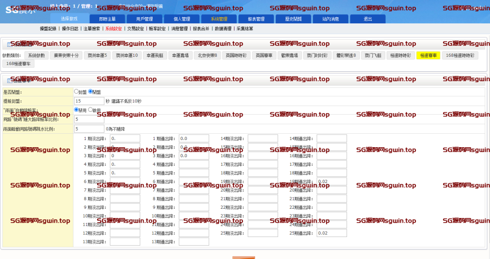Choose the 封盤 radio option
Viewport: 490px width, 259px height.
[x=76, y=91]
